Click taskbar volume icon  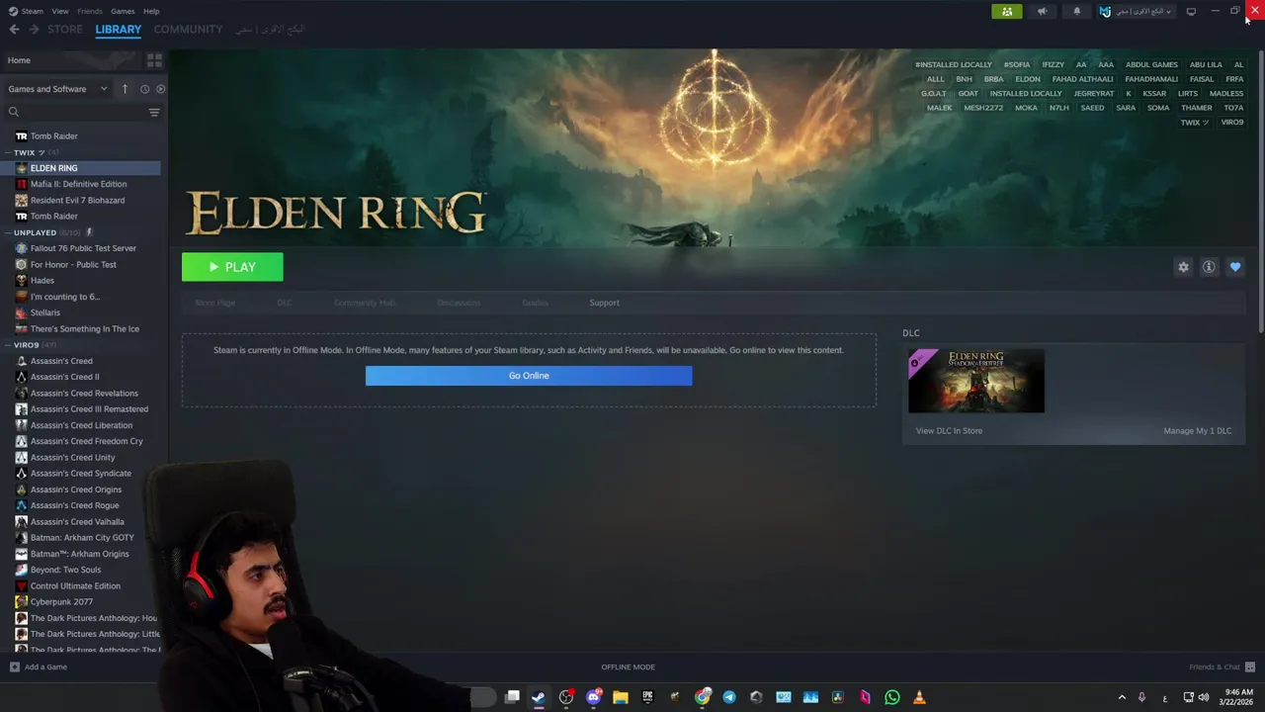point(1204,697)
